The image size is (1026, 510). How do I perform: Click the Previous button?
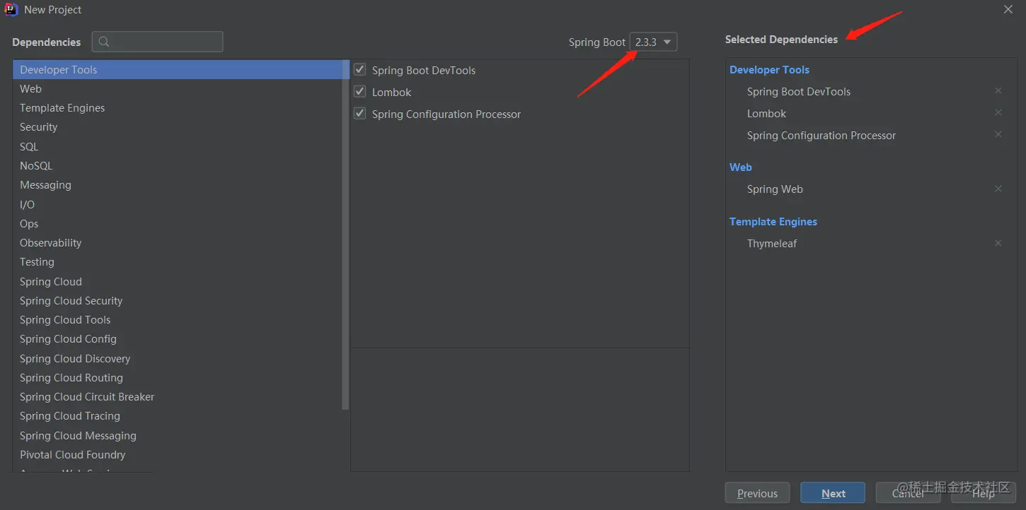click(757, 494)
